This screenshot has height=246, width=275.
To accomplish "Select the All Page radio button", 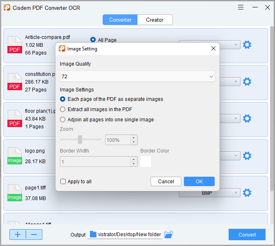I will [x=93, y=40].
